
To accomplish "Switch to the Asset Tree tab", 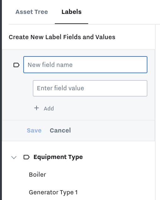I will (x=31, y=12).
